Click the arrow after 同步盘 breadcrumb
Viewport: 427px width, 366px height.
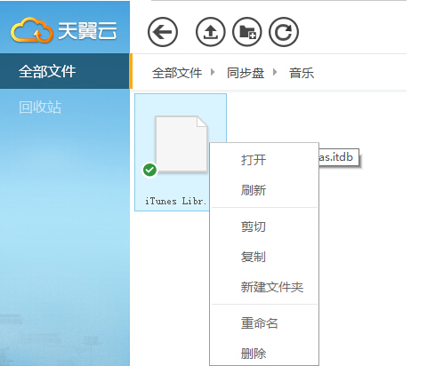coord(275,72)
